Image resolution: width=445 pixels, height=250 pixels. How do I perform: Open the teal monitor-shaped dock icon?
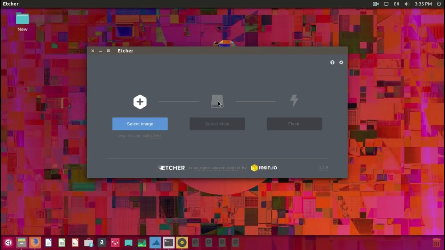(x=129, y=243)
